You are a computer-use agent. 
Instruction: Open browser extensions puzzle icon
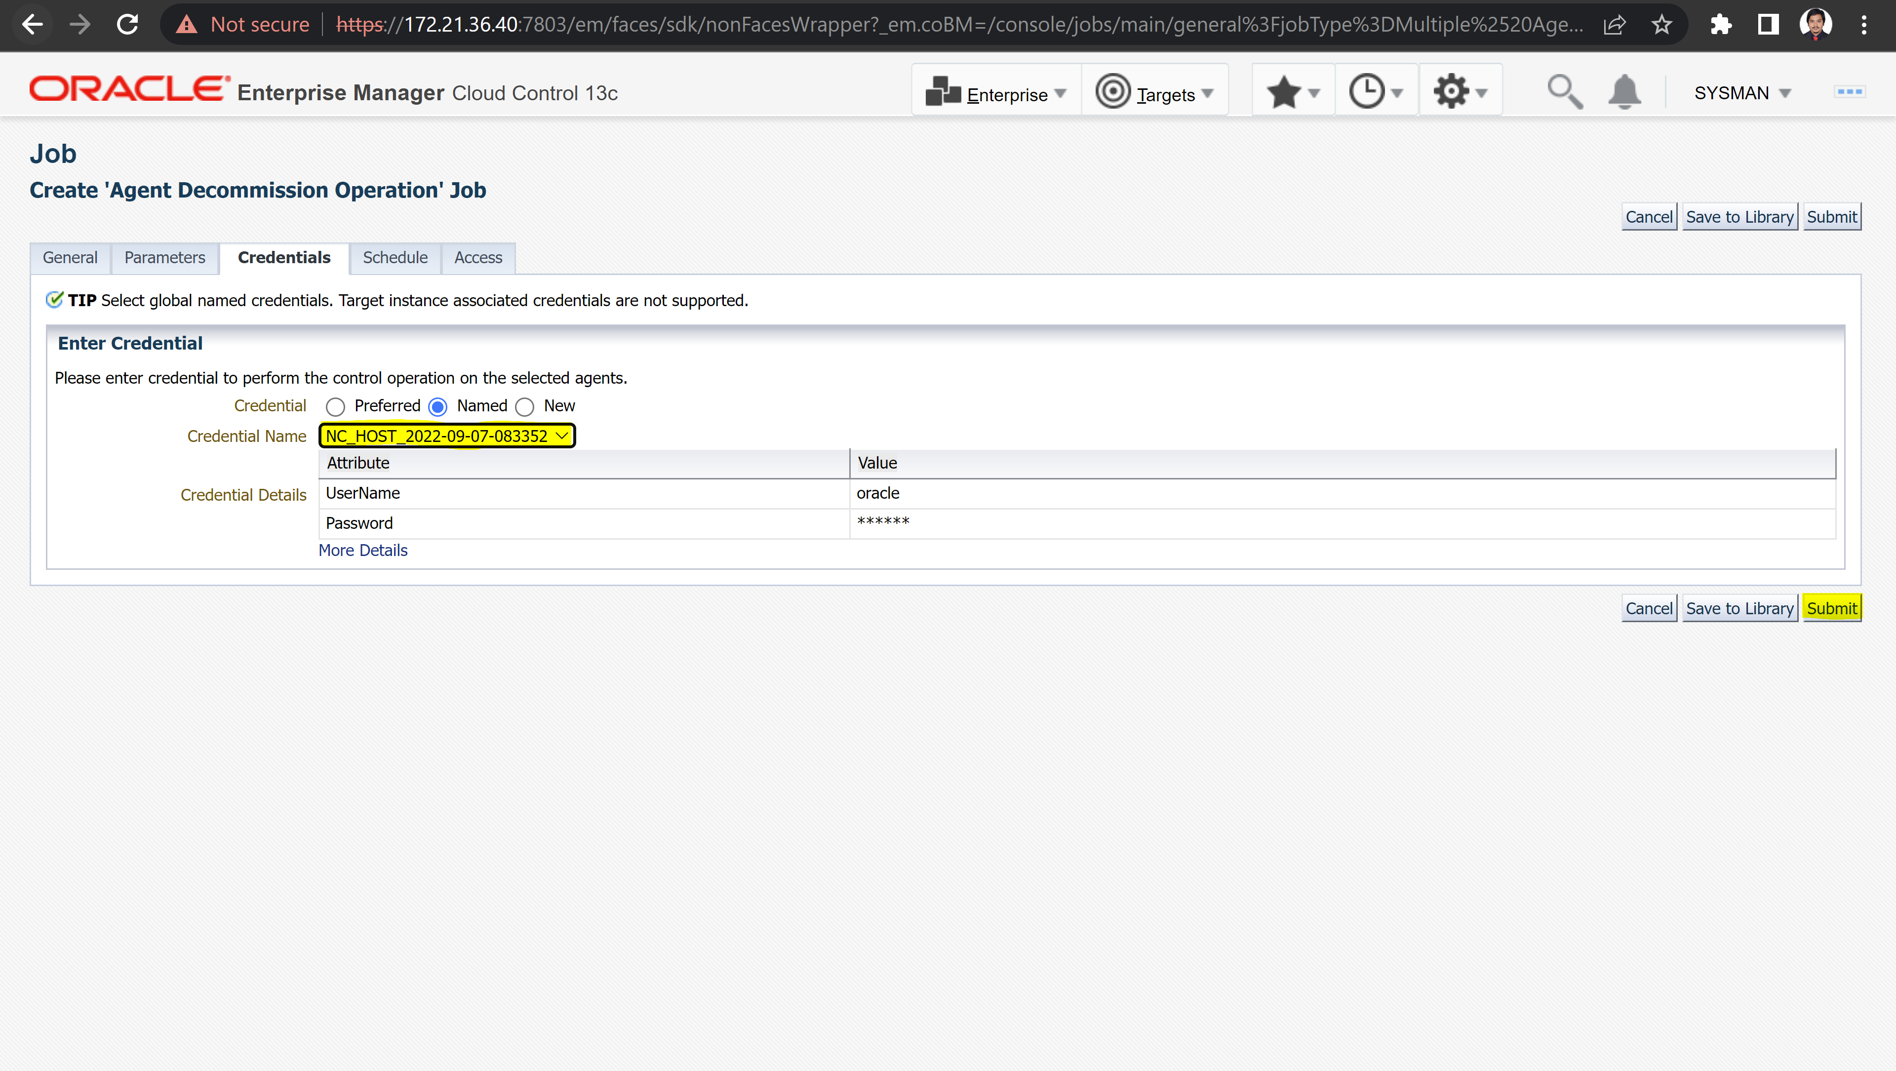pos(1720,25)
